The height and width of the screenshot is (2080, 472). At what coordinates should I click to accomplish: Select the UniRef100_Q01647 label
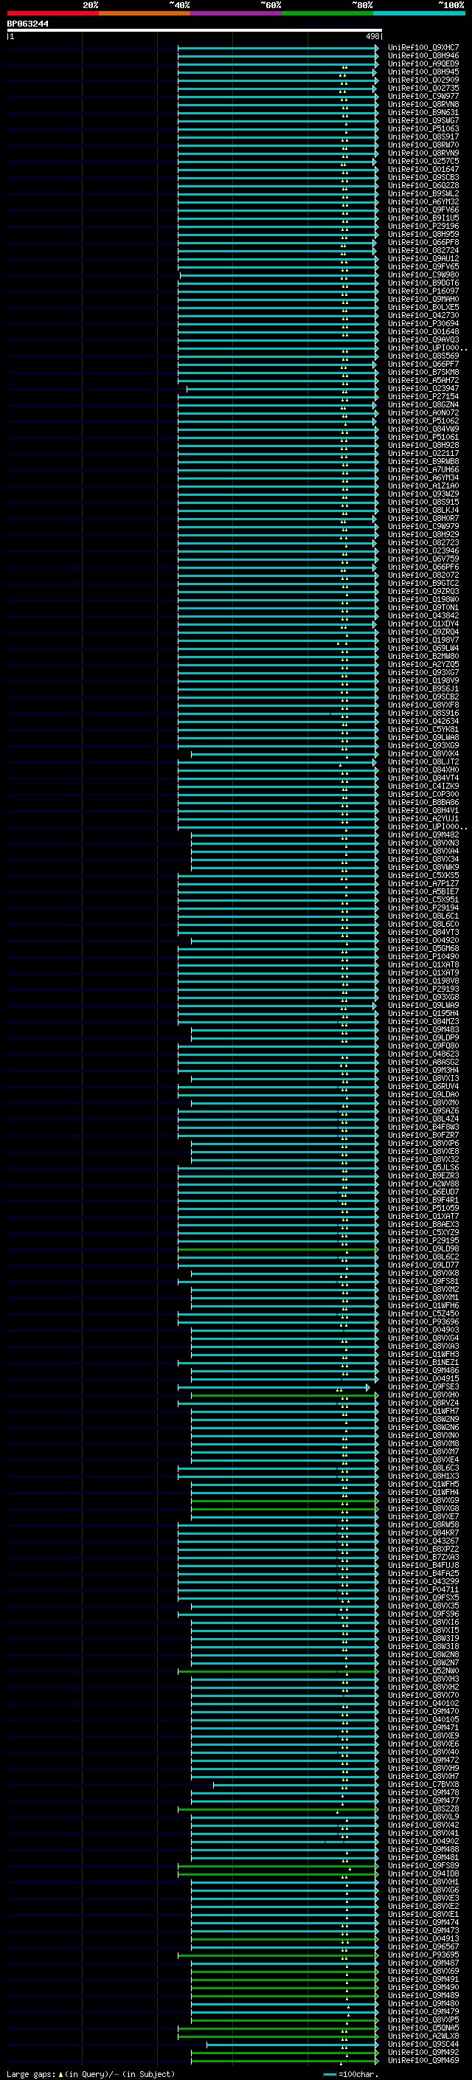coord(423,170)
